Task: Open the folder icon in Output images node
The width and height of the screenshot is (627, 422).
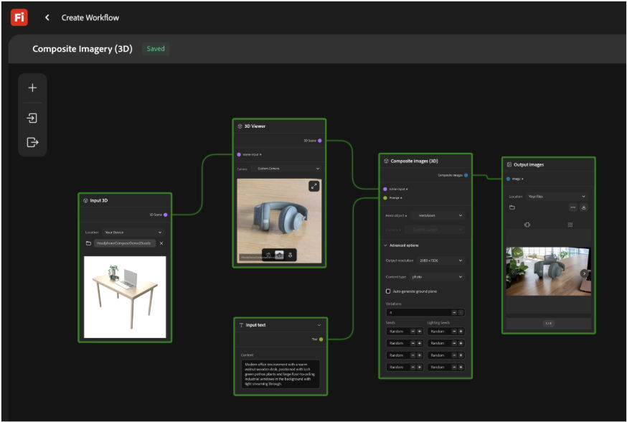Action: click(x=511, y=207)
